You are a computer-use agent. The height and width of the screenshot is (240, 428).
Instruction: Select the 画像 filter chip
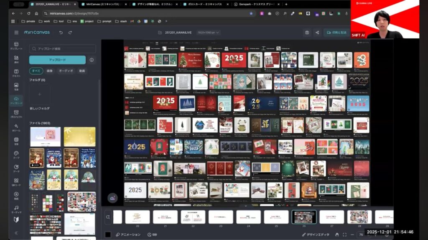pos(49,71)
